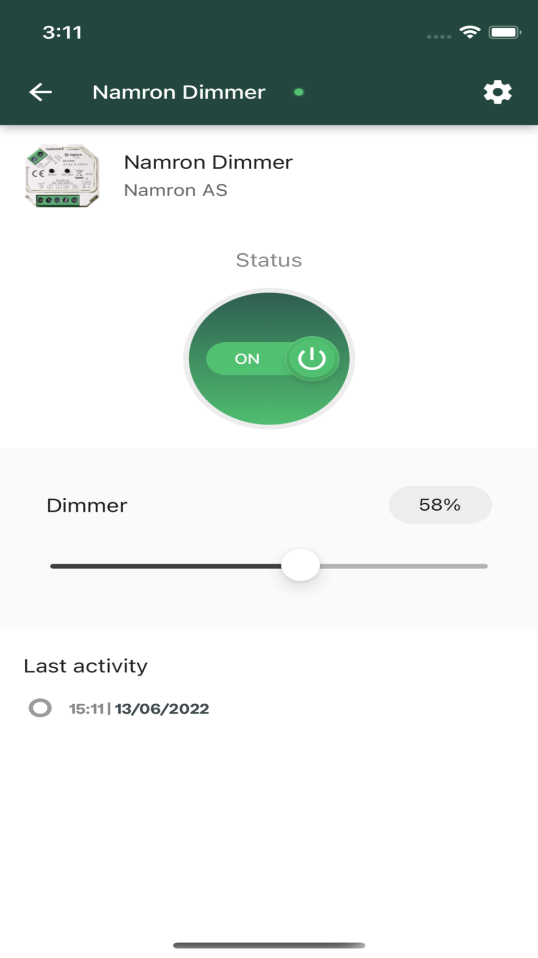Click the last activity circle marker
The image size is (538, 958).
40,708
